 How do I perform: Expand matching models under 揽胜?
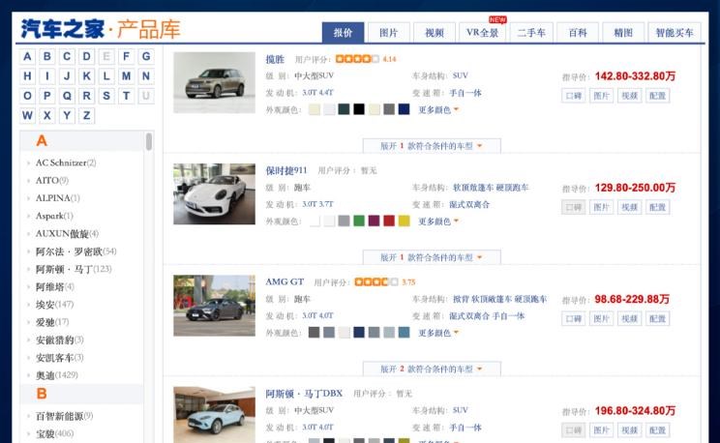click(x=432, y=146)
